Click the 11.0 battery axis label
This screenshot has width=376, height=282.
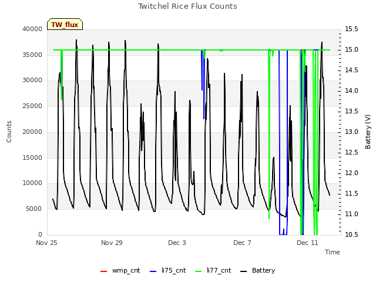point(351,214)
